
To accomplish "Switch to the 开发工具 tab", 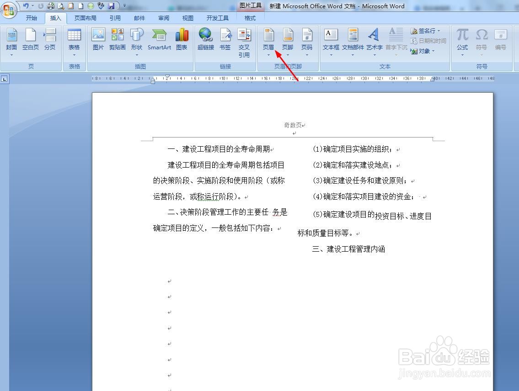I will pyautogui.click(x=218, y=18).
